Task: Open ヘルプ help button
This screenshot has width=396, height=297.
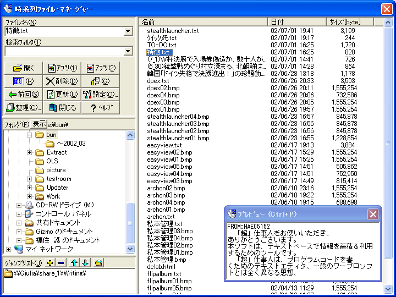Action: point(101,108)
